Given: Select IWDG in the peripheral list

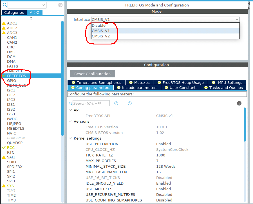Looking at the screenshot, I should pos(12,119).
